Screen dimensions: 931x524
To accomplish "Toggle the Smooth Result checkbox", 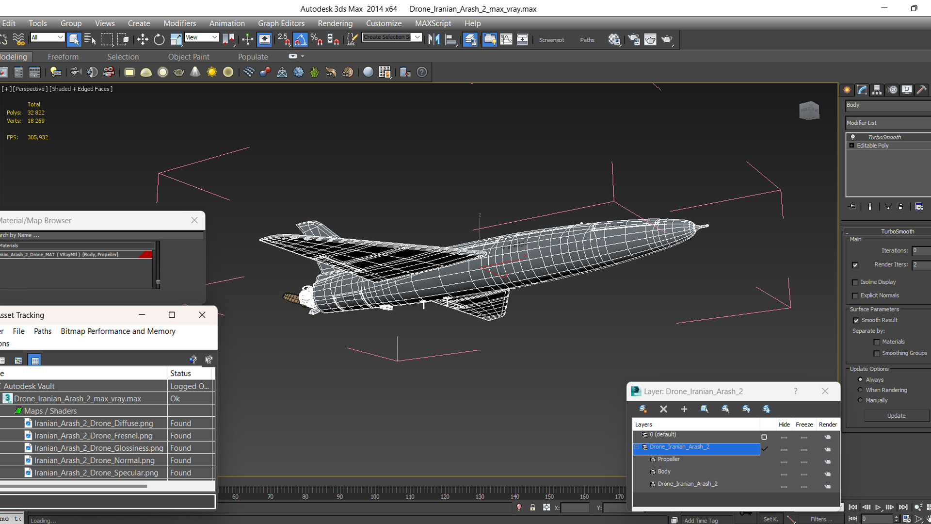I will [856, 320].
